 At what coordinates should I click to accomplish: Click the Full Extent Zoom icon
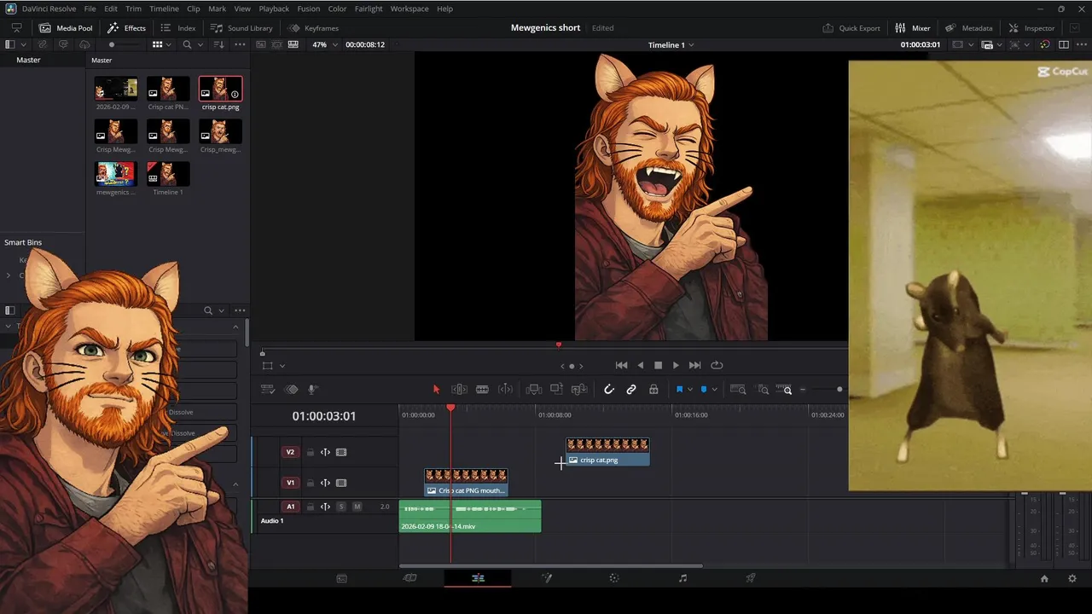[x=738, y=389]
